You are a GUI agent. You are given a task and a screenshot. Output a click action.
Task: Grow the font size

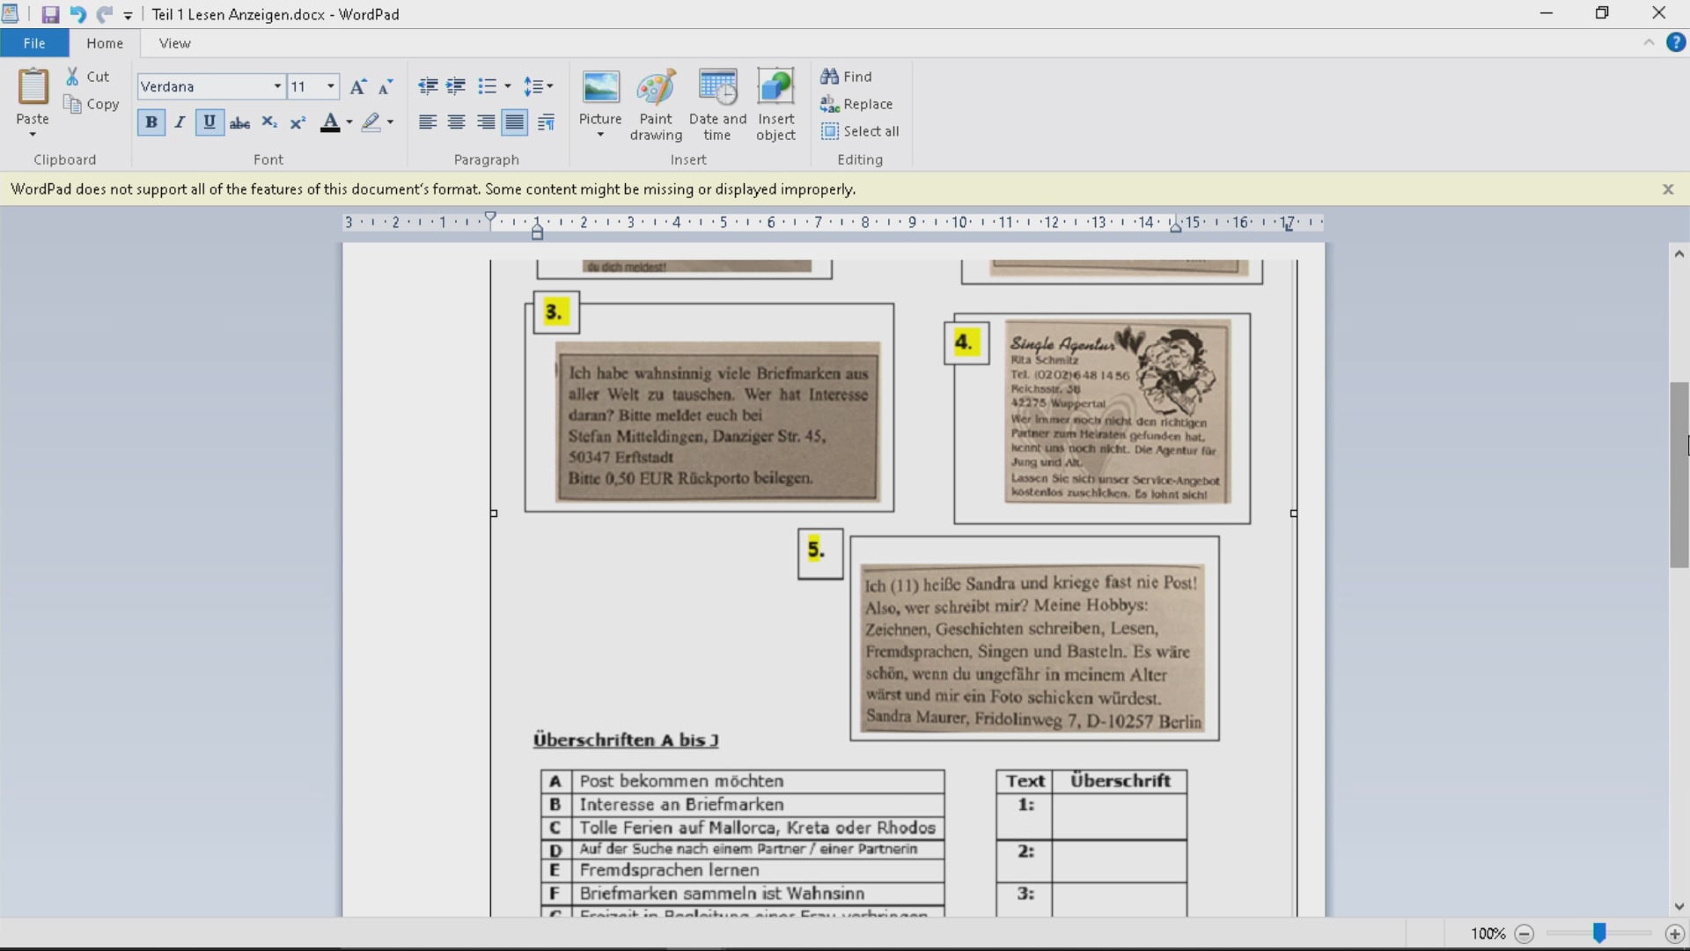(x=357, y=86)
